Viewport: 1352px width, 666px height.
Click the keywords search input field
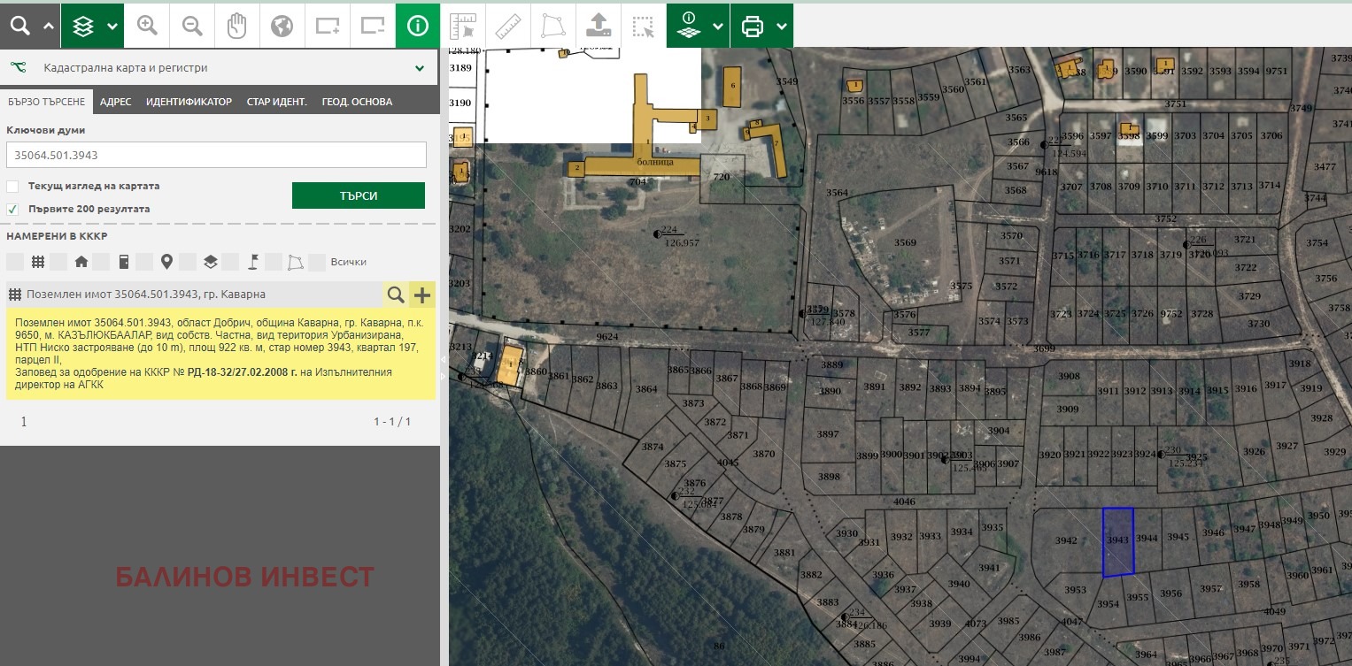point(216,155)
